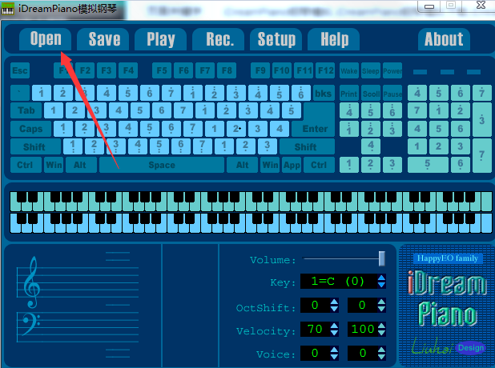Click the left Ctrl virtual key

click(26, 165)
